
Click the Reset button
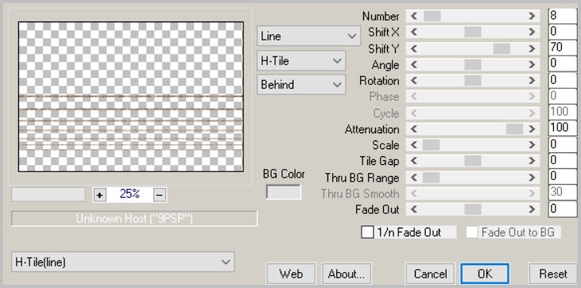553,274
